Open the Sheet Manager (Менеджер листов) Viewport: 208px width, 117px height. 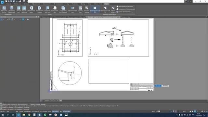point(4,9)
